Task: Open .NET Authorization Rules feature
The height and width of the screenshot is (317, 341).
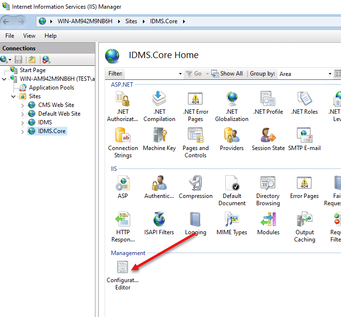Action: click(123, 106)
